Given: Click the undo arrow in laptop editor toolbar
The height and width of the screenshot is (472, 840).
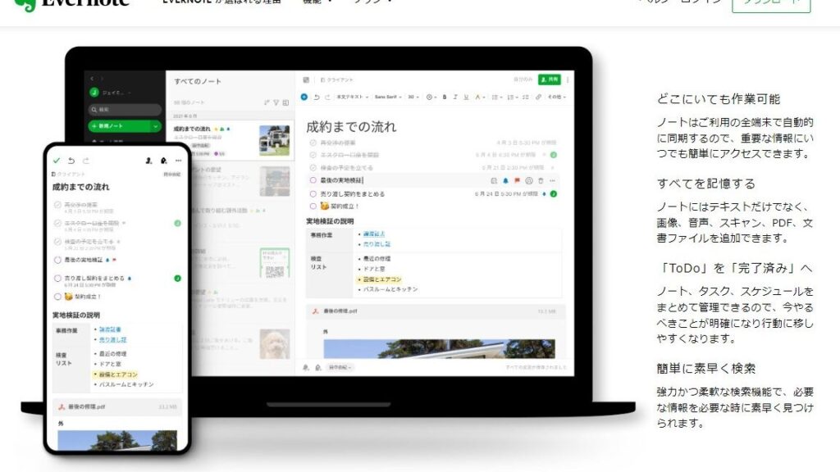Looking at the screenshot, I should coord(316,97).
